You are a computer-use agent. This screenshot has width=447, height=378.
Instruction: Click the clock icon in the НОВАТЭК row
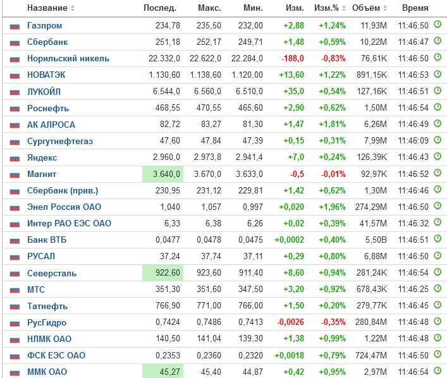tap(438, 74)
